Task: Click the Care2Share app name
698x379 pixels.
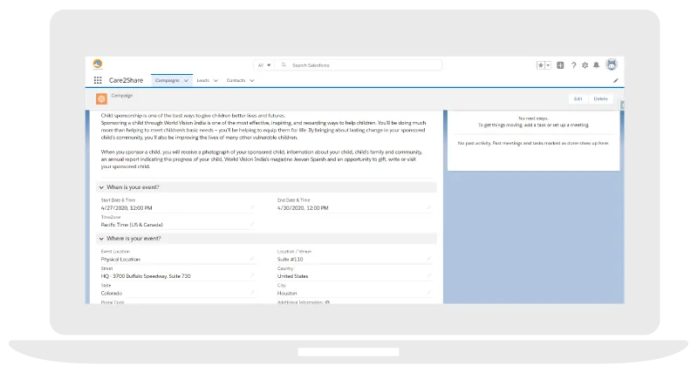Action: (126, 80)
